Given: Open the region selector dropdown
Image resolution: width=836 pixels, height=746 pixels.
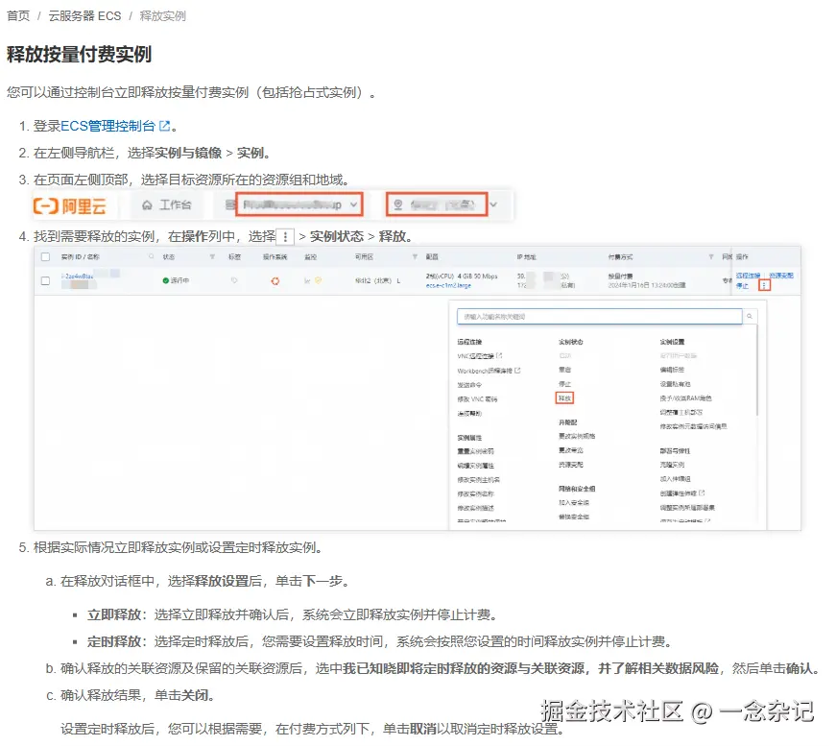Looking at the screenshot, I should coord(437,205).
